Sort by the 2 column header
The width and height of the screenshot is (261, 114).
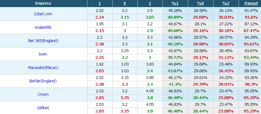click(x=150, y=3)
